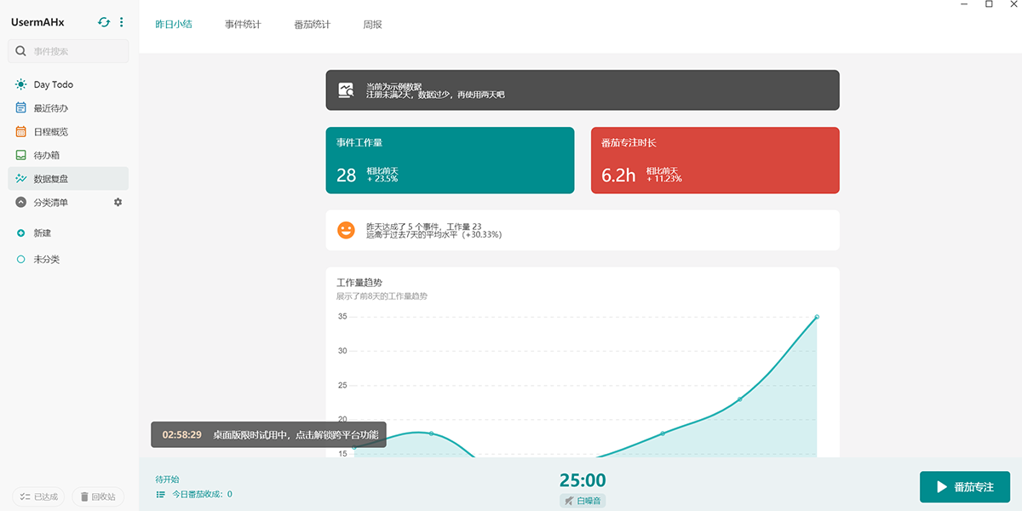Collapse the 分类清单 section
The height and width of the screenshot is (511, 1022).
pos(21,203)
